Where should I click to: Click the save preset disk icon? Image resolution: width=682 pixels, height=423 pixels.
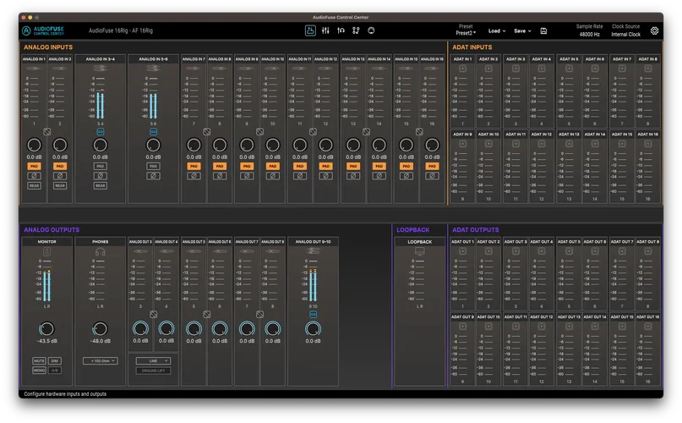[543, 30]
